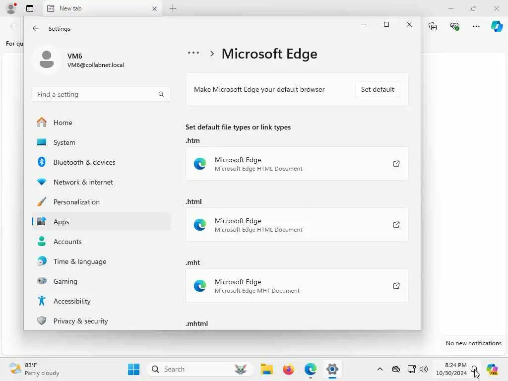Click the Microsoft Edge page title
This screenshot has height=381, width=508.
click(269, 54)
